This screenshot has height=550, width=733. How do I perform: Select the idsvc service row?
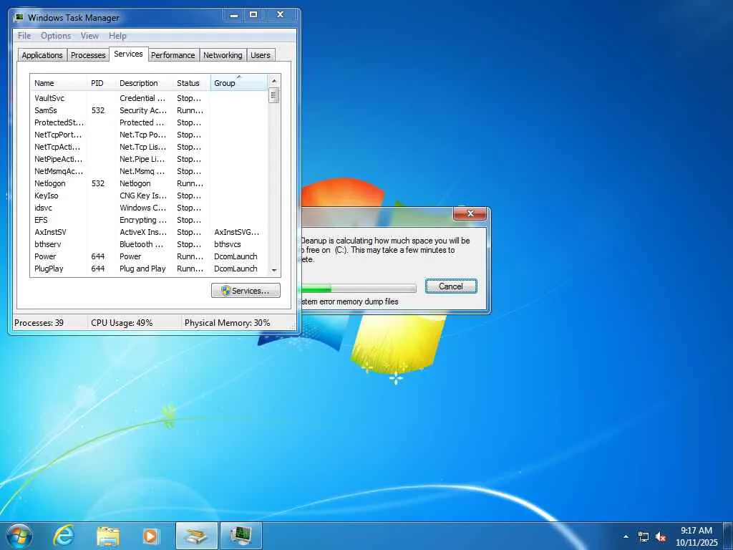pos(149,208)
